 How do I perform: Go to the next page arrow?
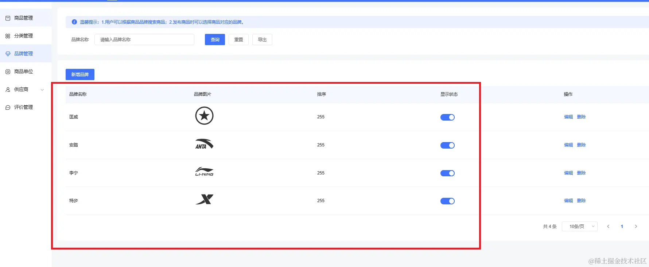pos(636,226)
